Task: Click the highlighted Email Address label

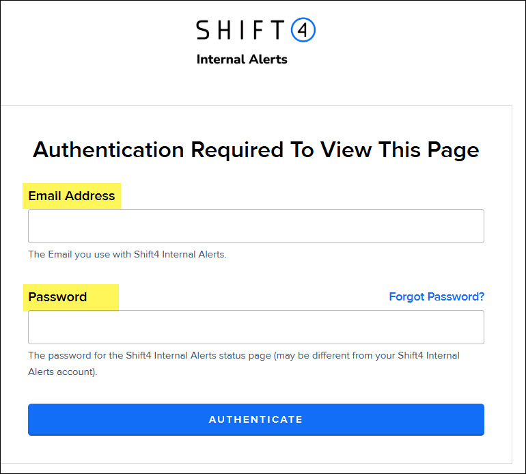Action: [72, 196]
